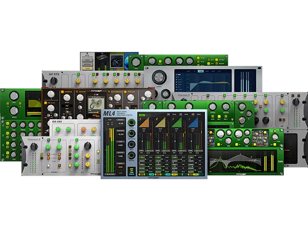The height and width of the screenshot is (231, 308).
Task: Click ML4 ceiling value -0.09
Action: [x=121, y=124]
